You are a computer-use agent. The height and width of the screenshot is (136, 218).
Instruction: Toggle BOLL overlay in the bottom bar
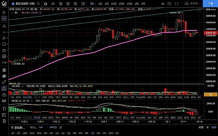point(33,127)
